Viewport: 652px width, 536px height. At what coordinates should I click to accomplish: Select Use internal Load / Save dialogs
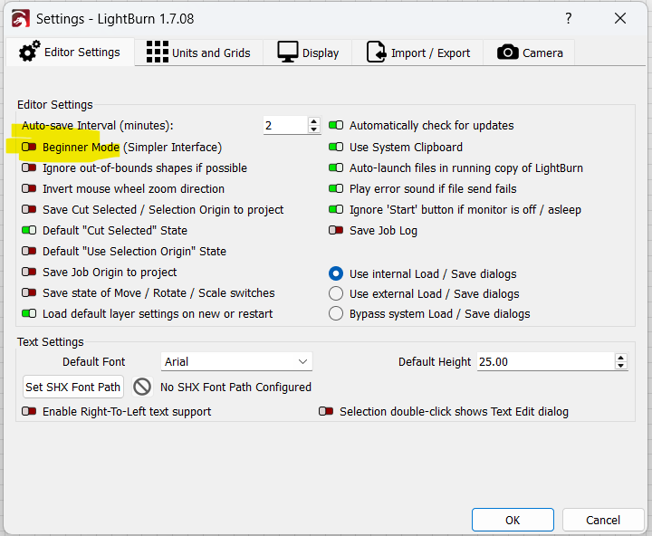[336, 273]
